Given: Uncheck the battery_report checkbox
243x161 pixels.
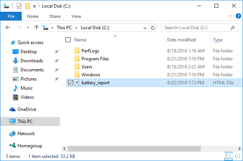Looking at the screenshot, I should 70,83.
